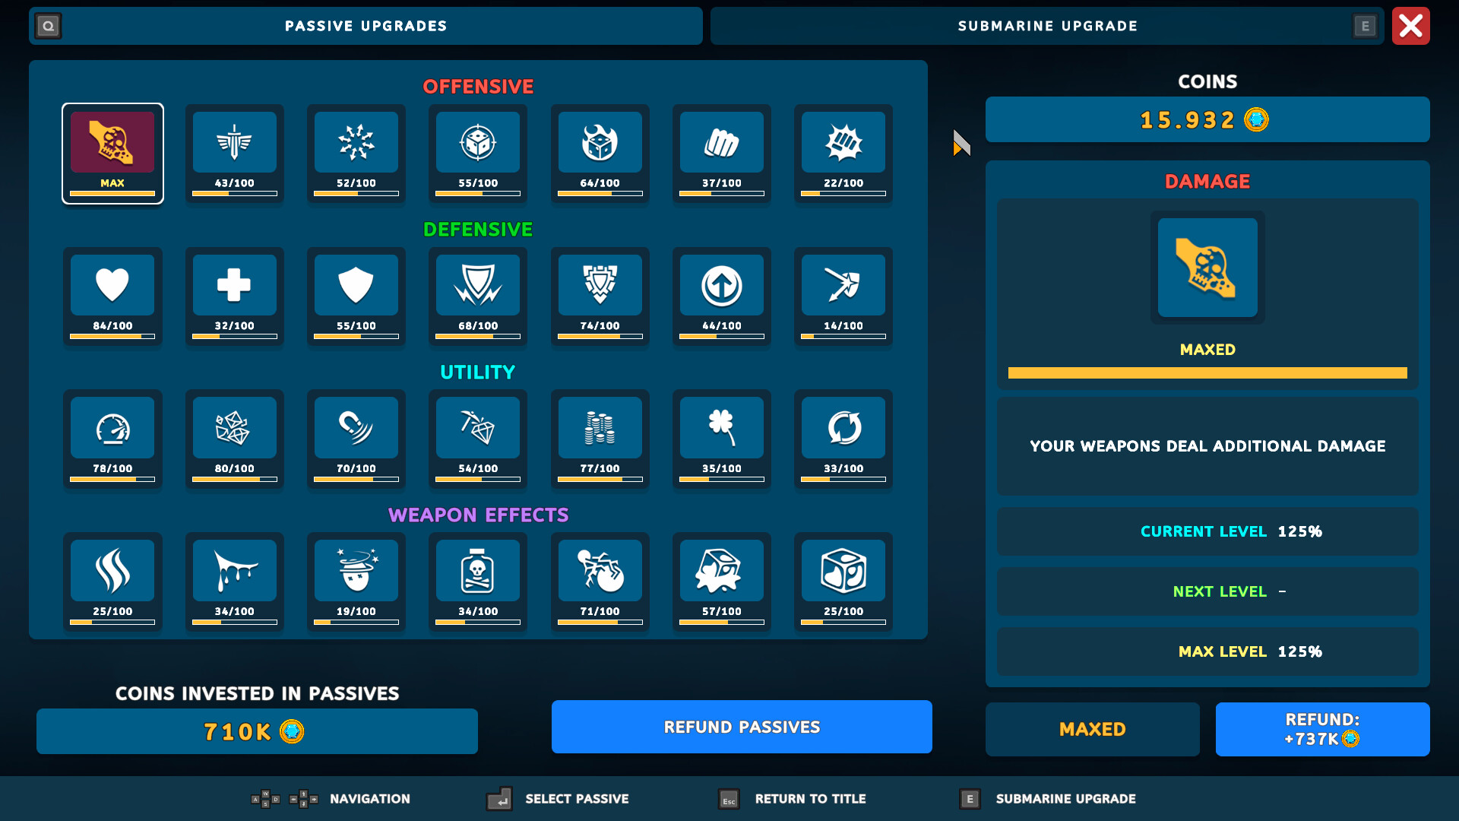Click the shuriken multishot upgrade icon
The height and width of the screenshot is (821, 1459).
pyautogui.click(x=356, y=142)
